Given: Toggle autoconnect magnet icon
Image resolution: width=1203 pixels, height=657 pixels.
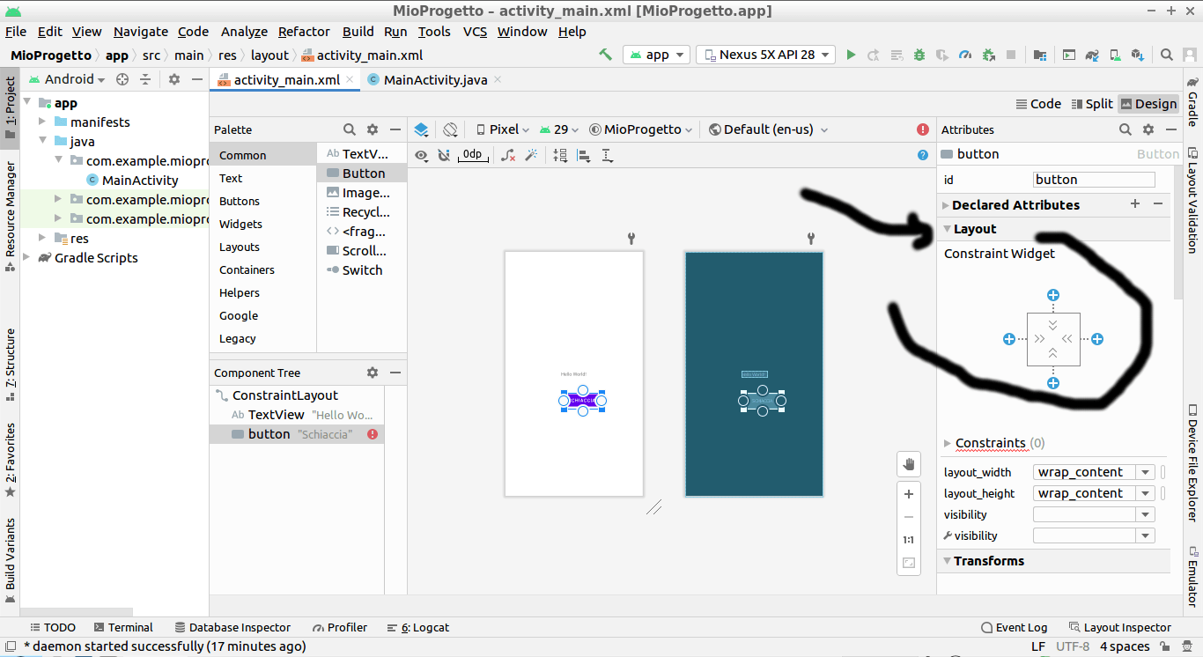Looking at the screenshot, I should click(444, 155).
